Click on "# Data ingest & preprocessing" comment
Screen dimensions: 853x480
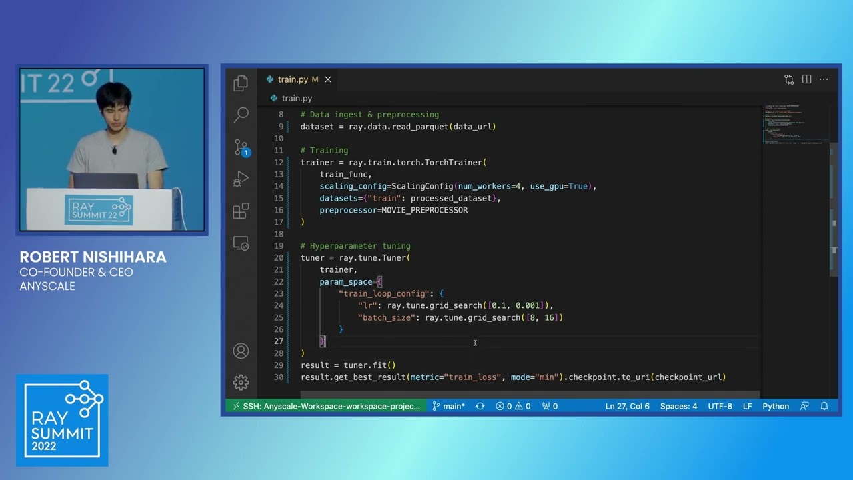tap(370, 115)
